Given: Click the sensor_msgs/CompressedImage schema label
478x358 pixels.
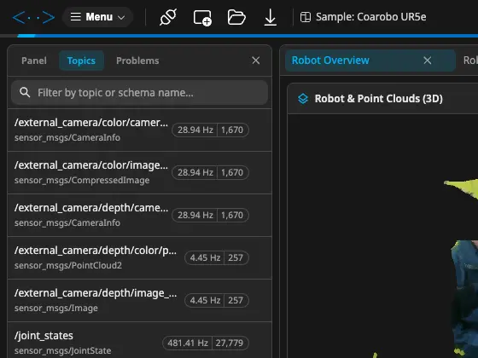Looking at the screenshot, I should [x=82, y=180].
